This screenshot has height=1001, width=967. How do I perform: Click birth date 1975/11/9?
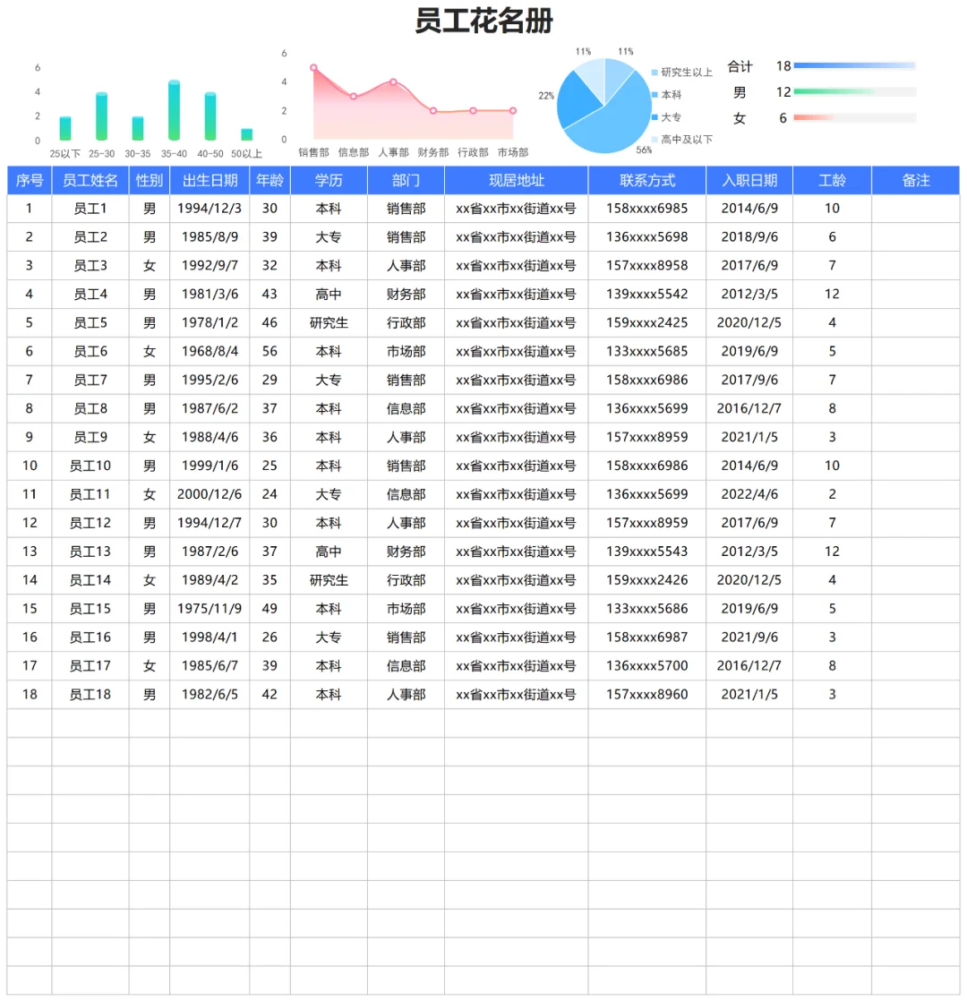tap(210, 608)
